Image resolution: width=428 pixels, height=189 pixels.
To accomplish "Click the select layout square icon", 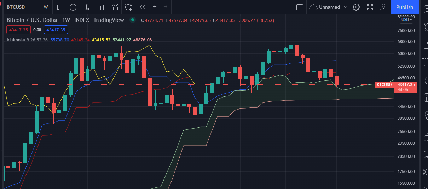I will click(300, 7).
